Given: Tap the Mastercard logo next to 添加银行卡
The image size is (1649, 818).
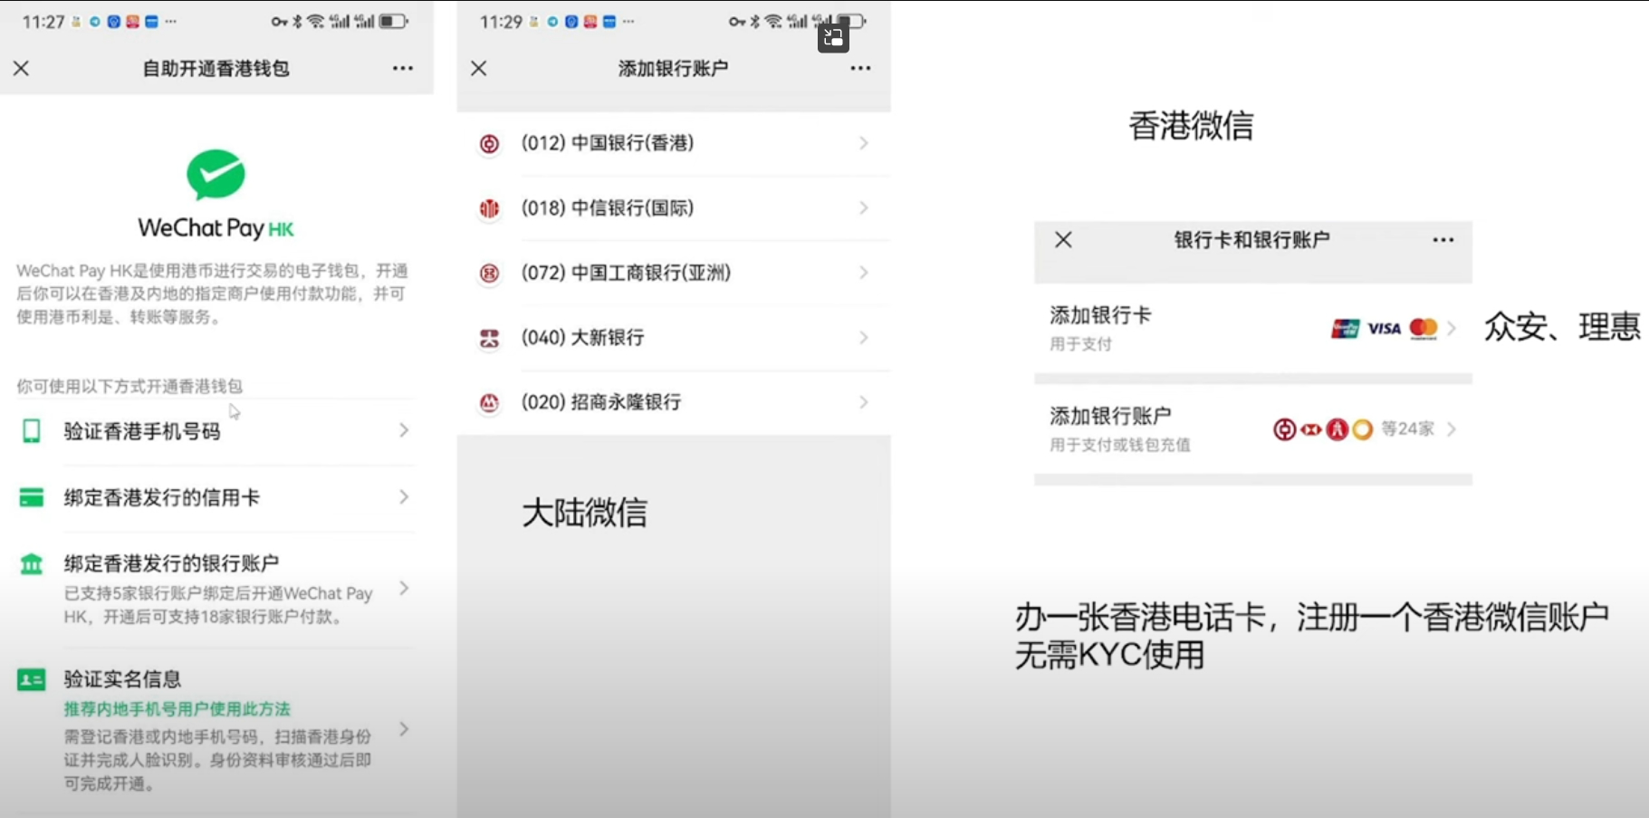Looking at the screenshot, I should click(x=1423, y=328).
